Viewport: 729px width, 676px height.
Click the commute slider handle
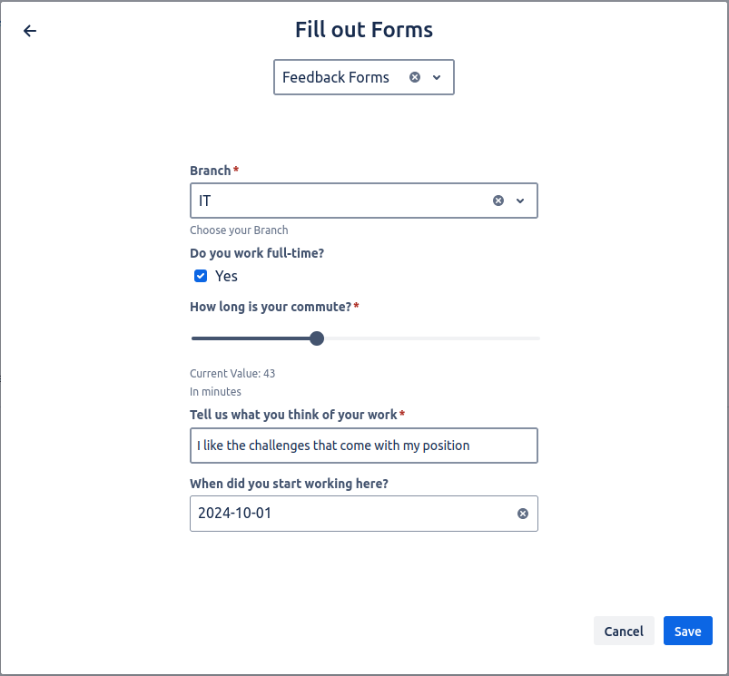(x=317, y=338)
